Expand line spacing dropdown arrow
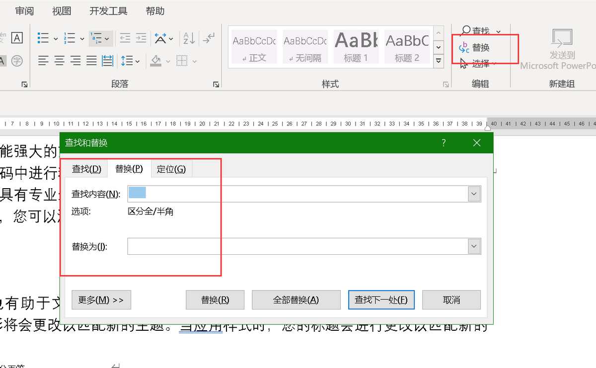This screenshot has width=596, height=368. click(x=137, y=61)
